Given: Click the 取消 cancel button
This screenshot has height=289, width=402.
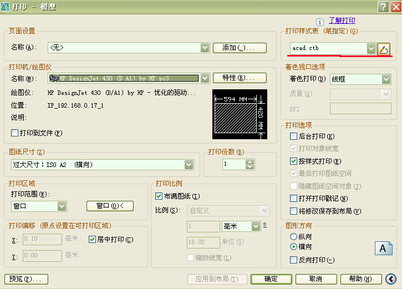Looking at the screenshot, I should [316, 279].
